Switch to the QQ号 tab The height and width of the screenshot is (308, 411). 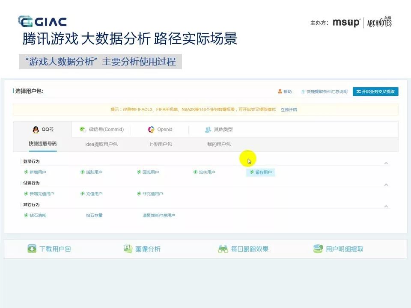[42, 129]
